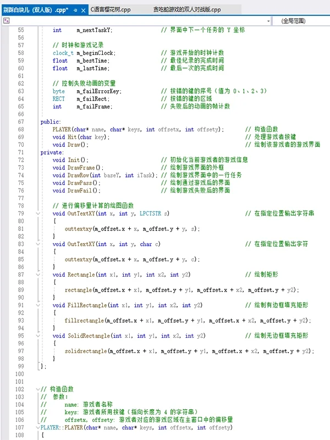Screen dimensions: 330x440
Task: Pin the 别踩白块儿 (双人版).cpp tab
Action: pos(75,10)
